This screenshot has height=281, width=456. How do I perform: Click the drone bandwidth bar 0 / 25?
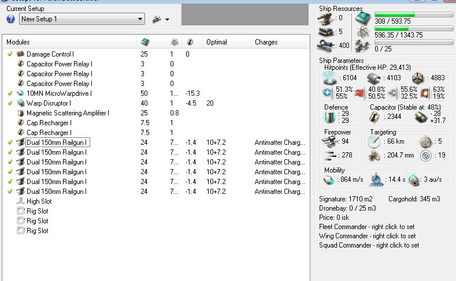[x=414, y=42]
